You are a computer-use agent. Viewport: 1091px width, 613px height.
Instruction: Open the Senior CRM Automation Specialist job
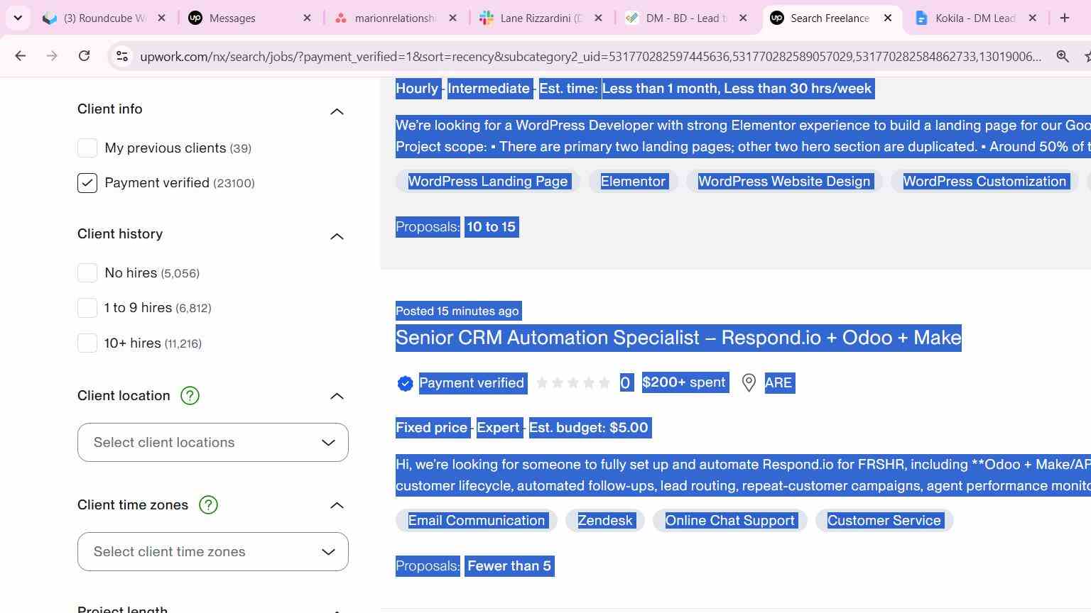tap(678, 338)
